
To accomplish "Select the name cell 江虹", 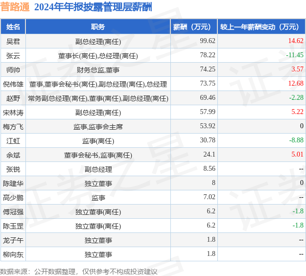I will [13, 141].
